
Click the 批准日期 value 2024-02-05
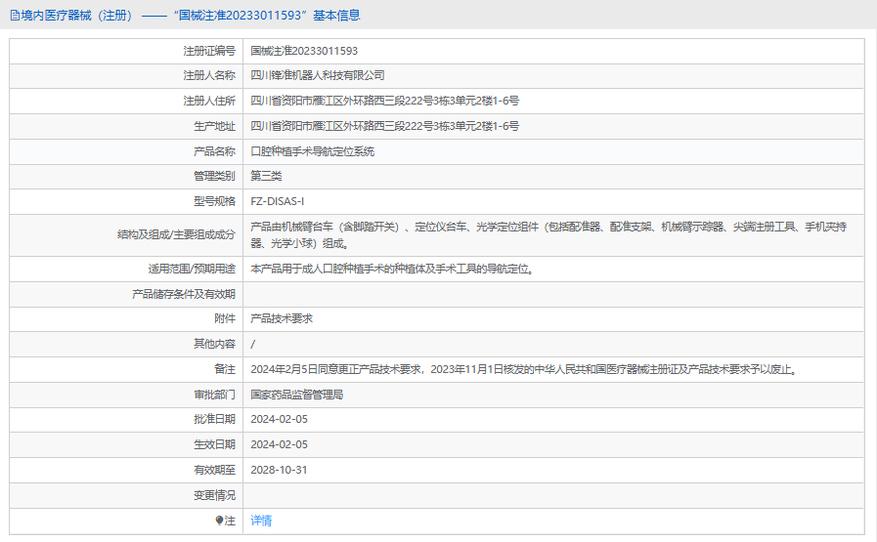(x=279, y=419)
